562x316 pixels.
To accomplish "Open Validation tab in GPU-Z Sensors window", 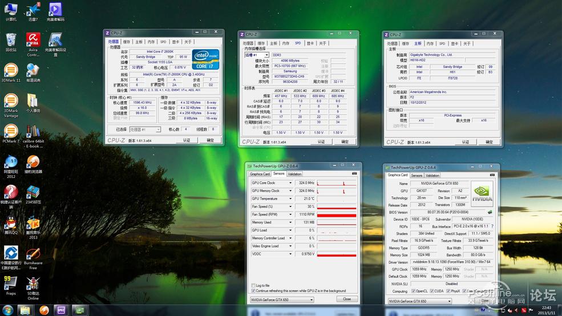I will click(x=294, y=174).
